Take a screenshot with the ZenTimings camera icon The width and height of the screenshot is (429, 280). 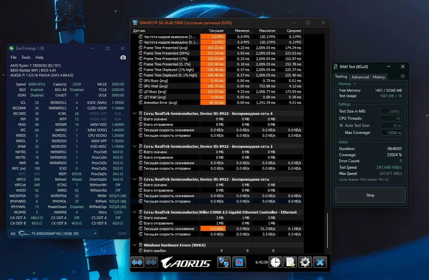[x=123, y=58]
